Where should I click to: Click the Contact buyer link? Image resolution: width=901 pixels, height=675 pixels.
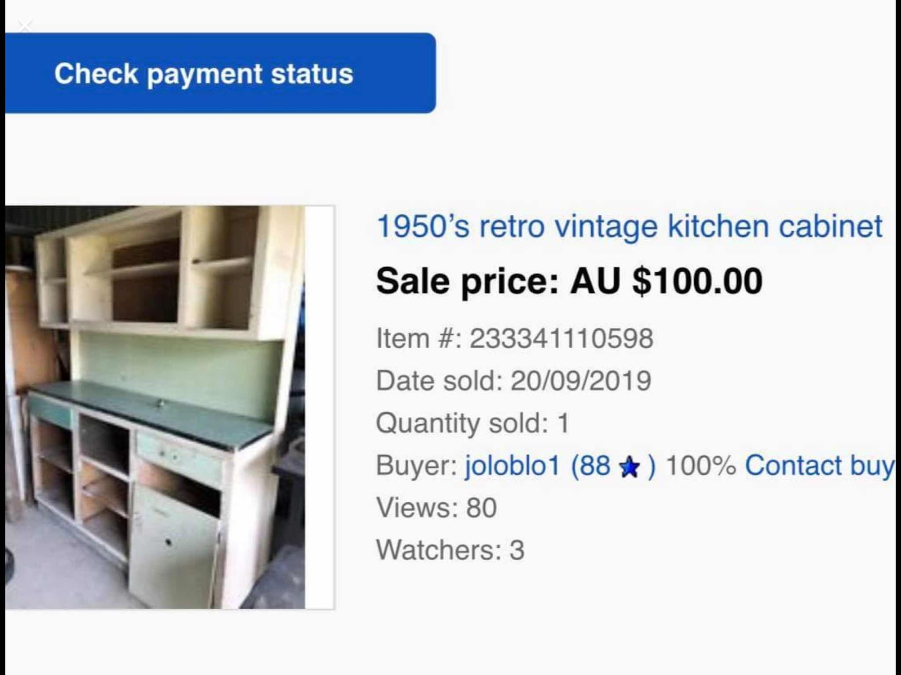pyautogui.click(x=819, y=465)
